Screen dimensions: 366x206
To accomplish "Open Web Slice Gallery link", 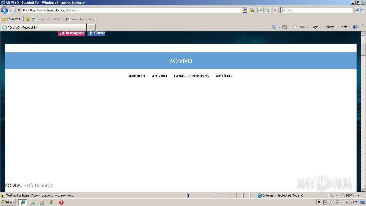I will (x=82, y=19).
